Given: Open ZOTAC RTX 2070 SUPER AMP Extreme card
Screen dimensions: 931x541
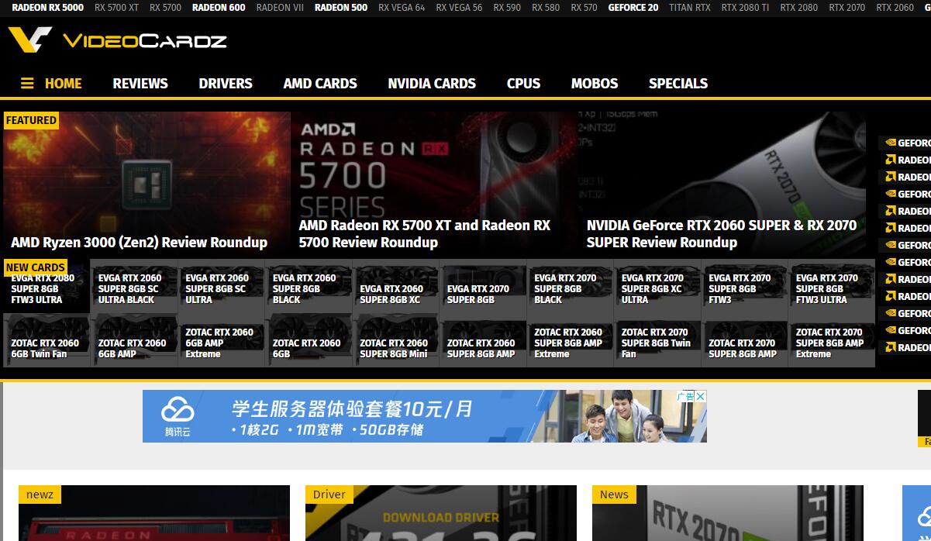Looking at the screenshot, I should (x=832, y=340).
